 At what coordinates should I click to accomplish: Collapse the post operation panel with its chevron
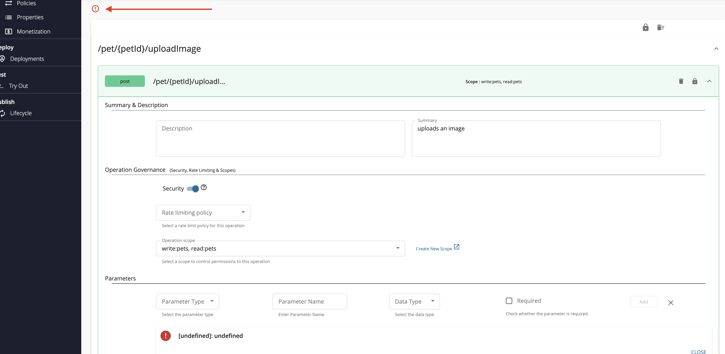(709, 81)
